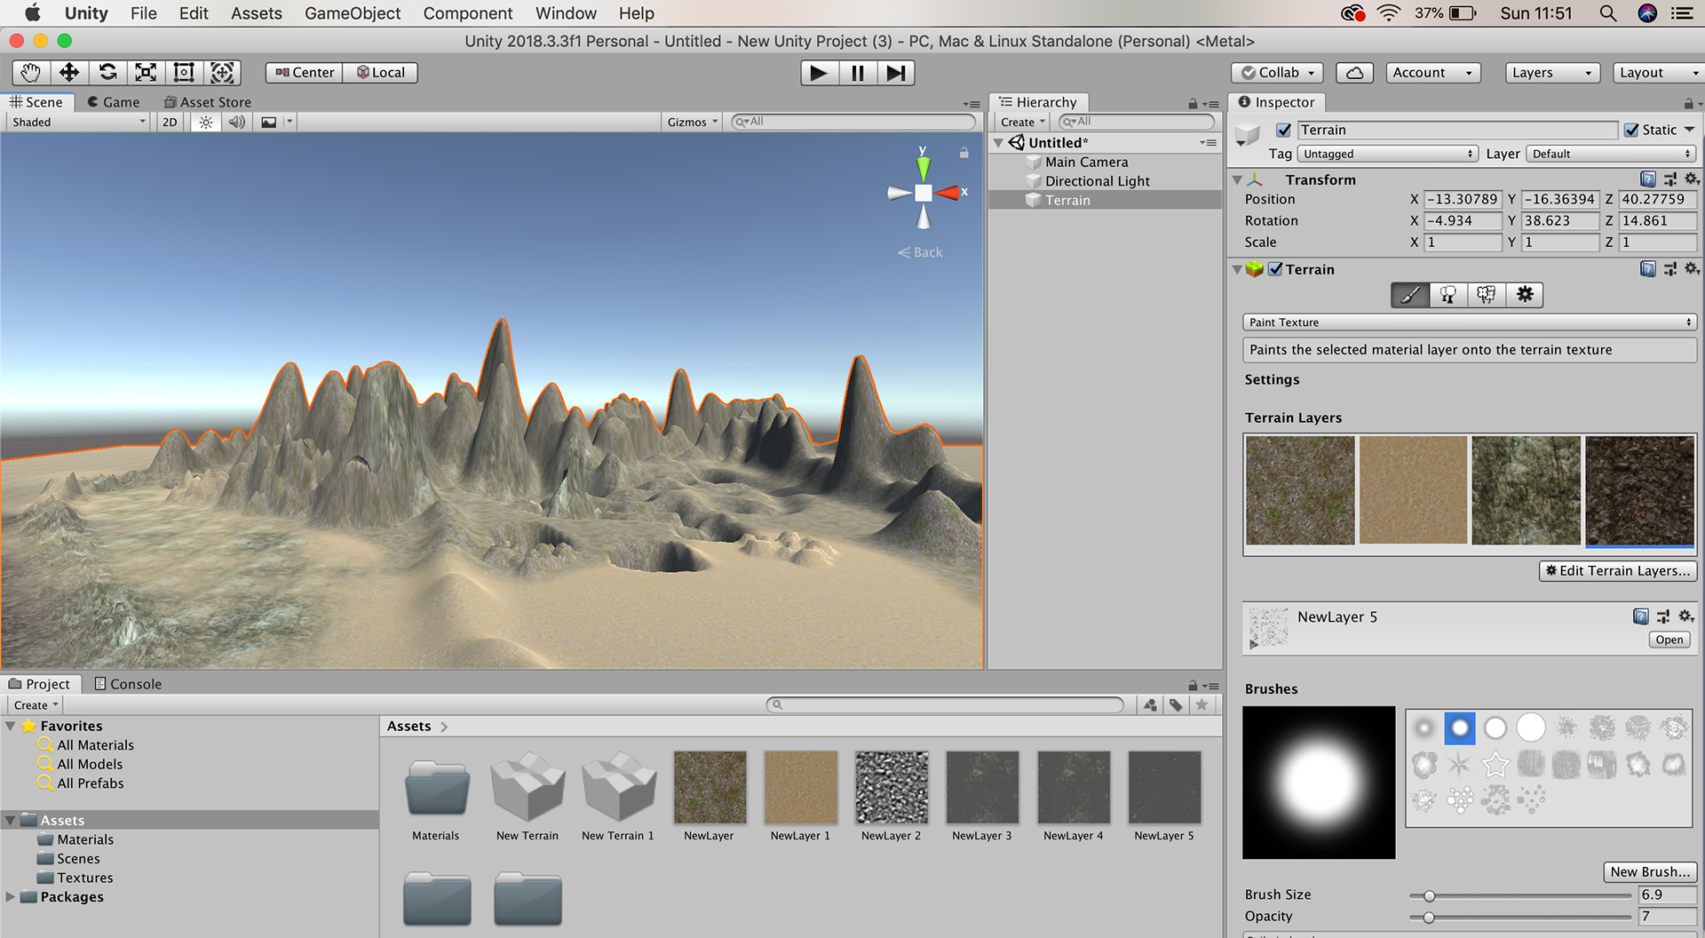The image size is (1705, 938).
Task: Open the Tag Untagged dropdown
Action: tap(1388, 154)
